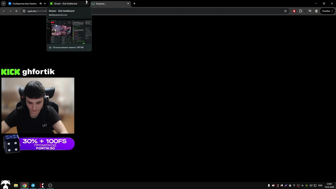The image size is (336, 189).
Task: Open a new browser tab
Action: [134, 3]
